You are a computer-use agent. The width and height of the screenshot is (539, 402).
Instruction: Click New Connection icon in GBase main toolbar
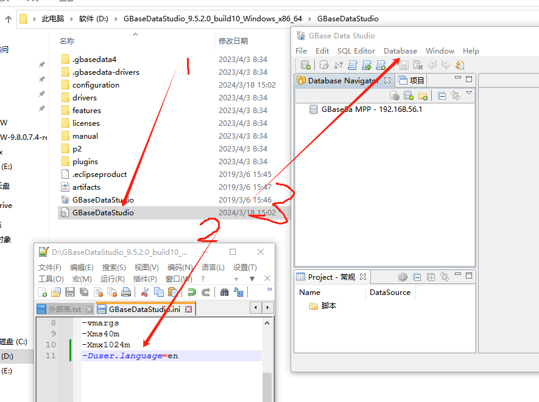pyautogui.click(x=306, y=64)
